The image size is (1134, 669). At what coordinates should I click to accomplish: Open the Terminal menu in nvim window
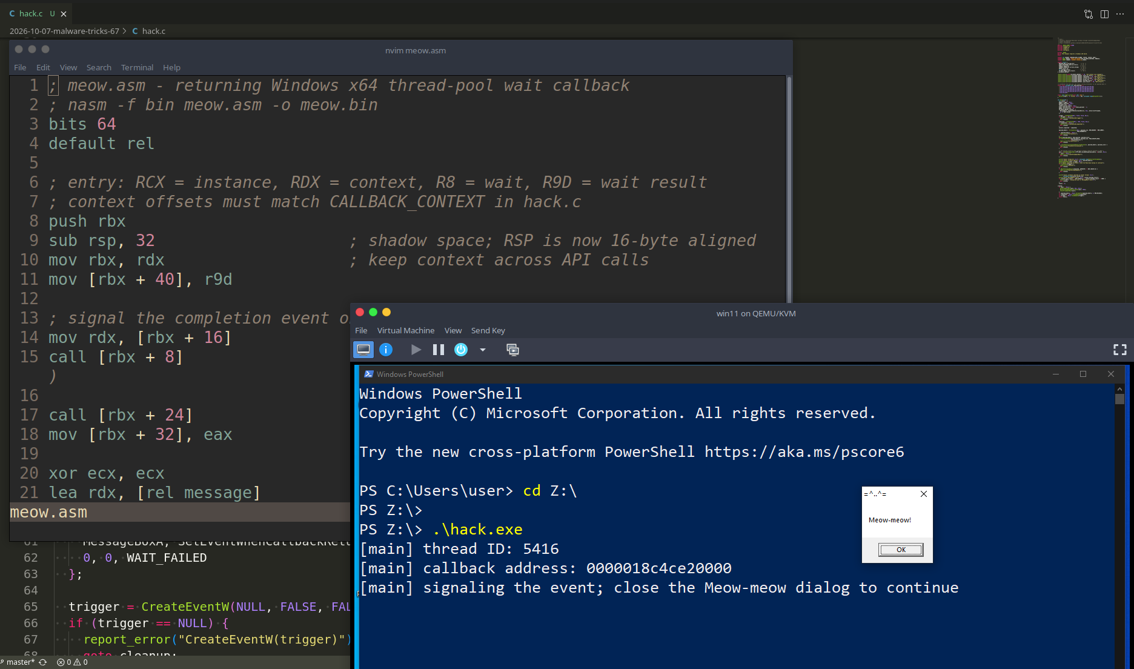[137, 67]
